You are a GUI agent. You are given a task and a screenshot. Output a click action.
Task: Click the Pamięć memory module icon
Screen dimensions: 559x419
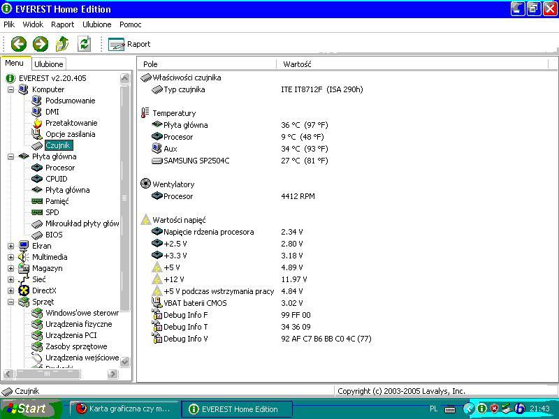point(37,201)
